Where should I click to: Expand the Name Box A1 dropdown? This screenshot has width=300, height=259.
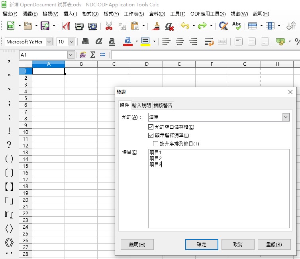point(71,55)
